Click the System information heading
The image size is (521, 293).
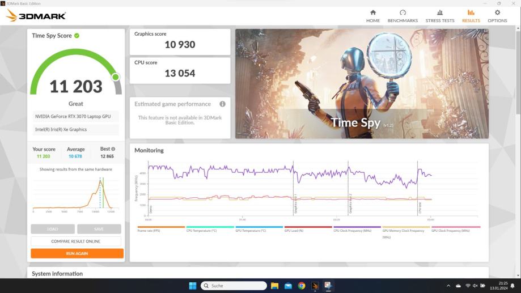[x=57, y=274]
